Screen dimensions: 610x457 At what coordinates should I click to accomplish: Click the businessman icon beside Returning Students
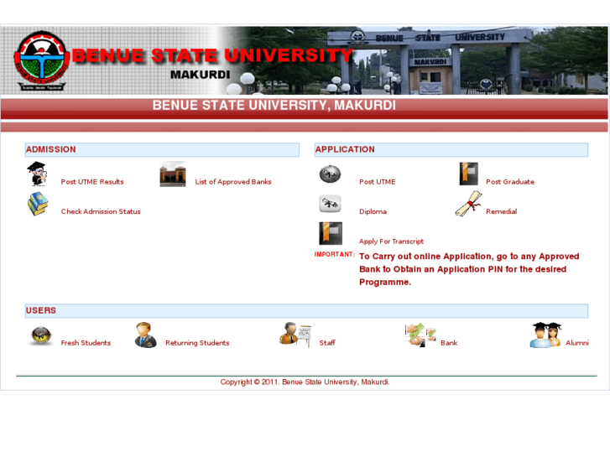145,335
